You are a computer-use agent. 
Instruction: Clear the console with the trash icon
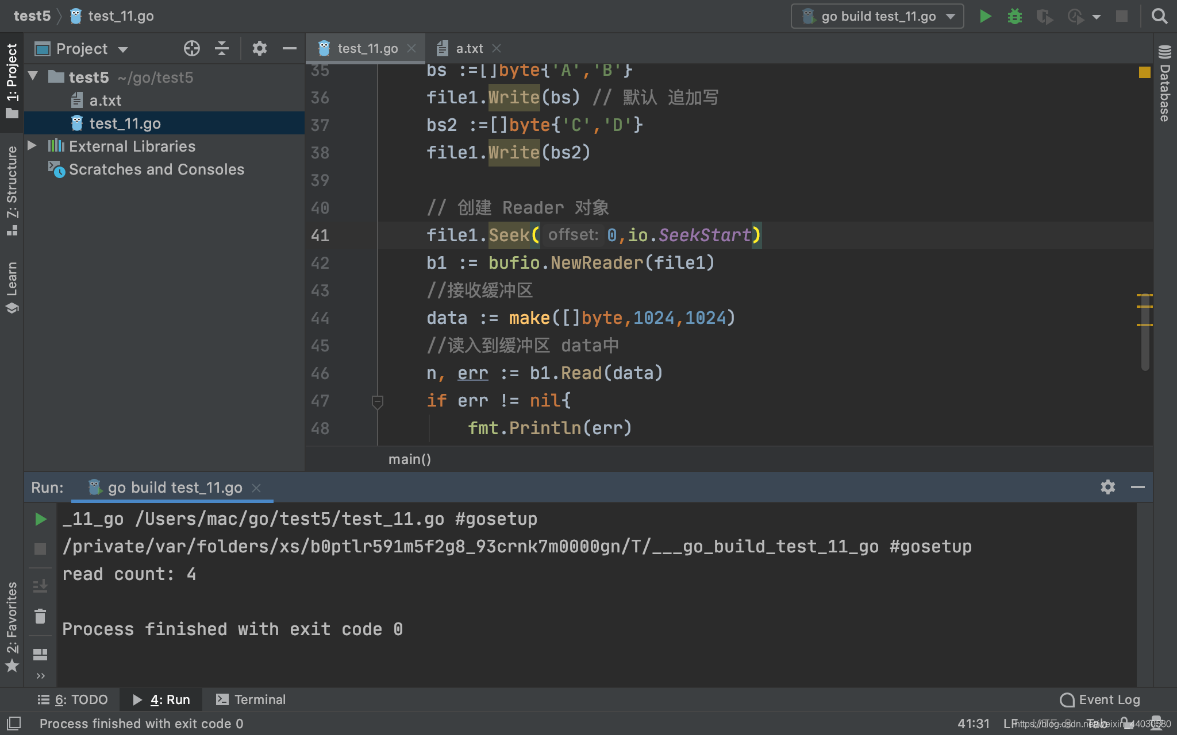coord(40,616)
